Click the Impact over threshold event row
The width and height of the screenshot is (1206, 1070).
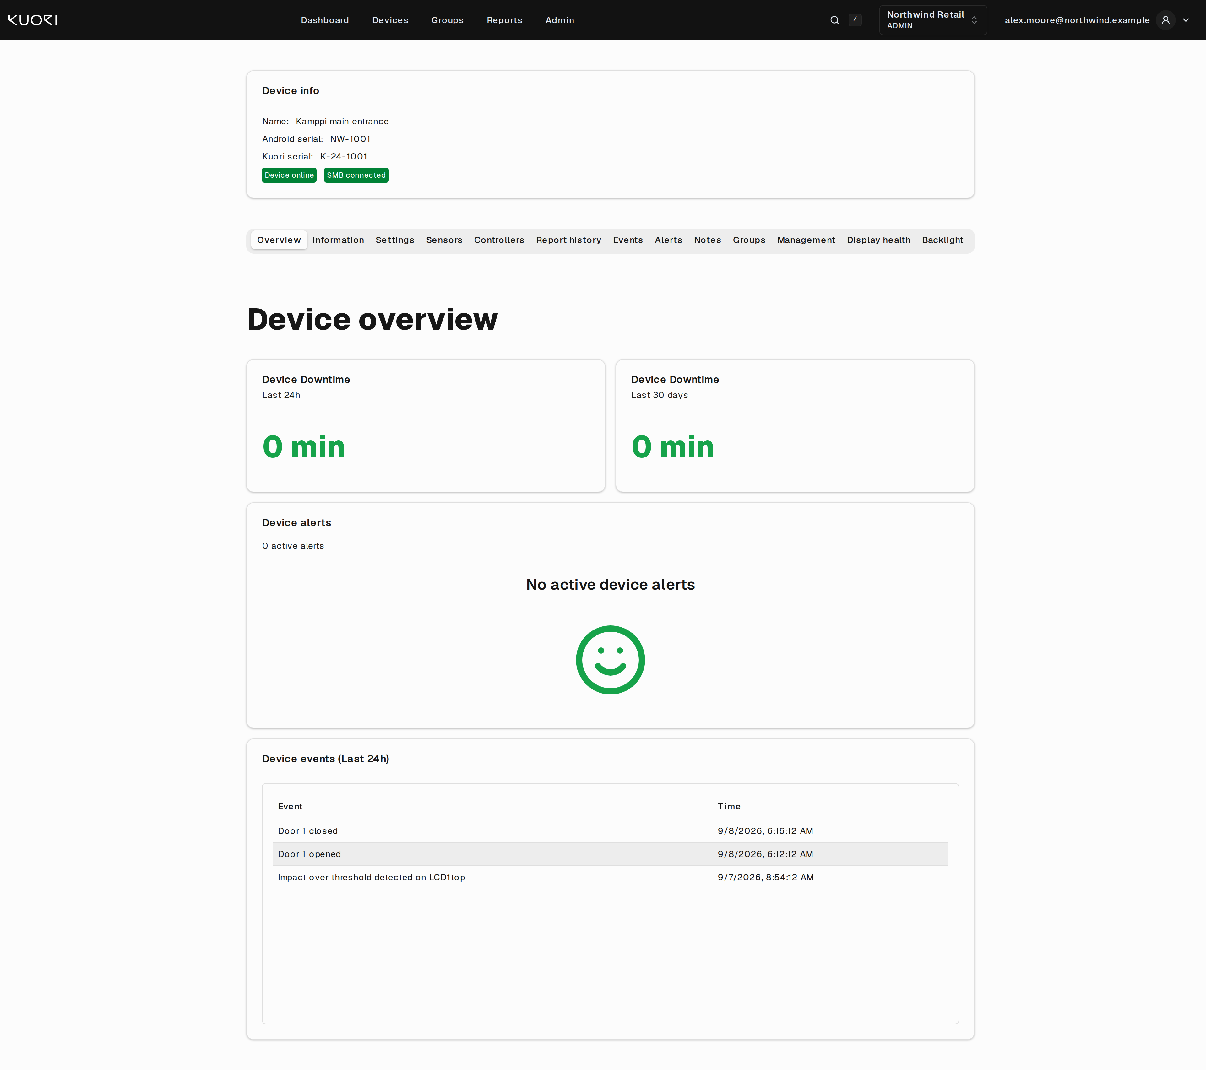610,877
